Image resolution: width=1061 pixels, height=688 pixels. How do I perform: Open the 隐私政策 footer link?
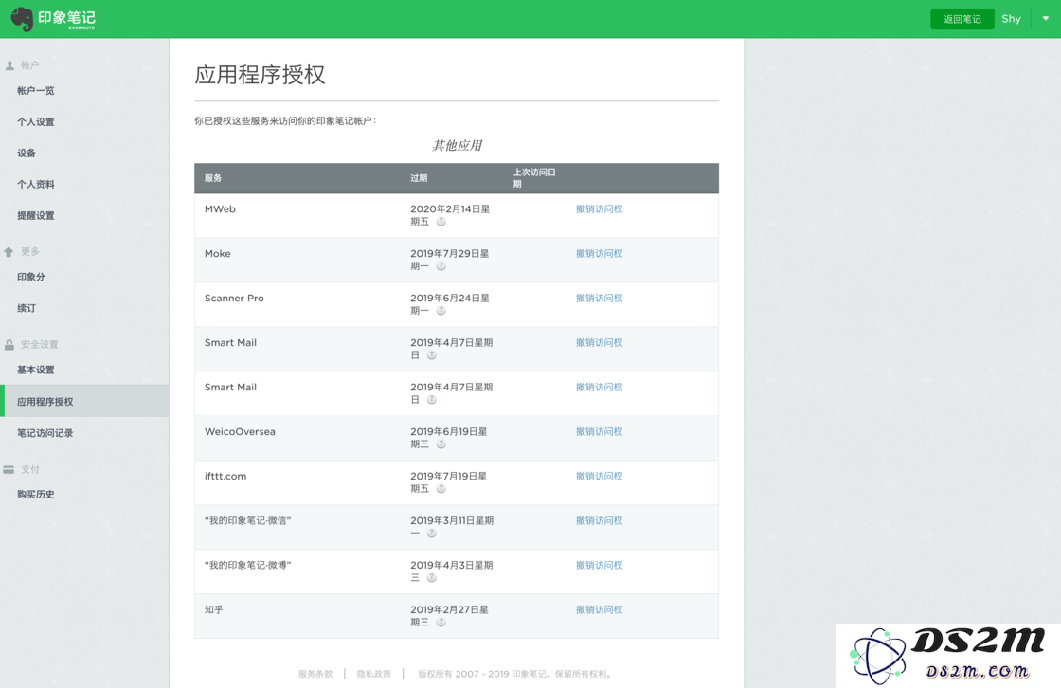coord(373,674)
